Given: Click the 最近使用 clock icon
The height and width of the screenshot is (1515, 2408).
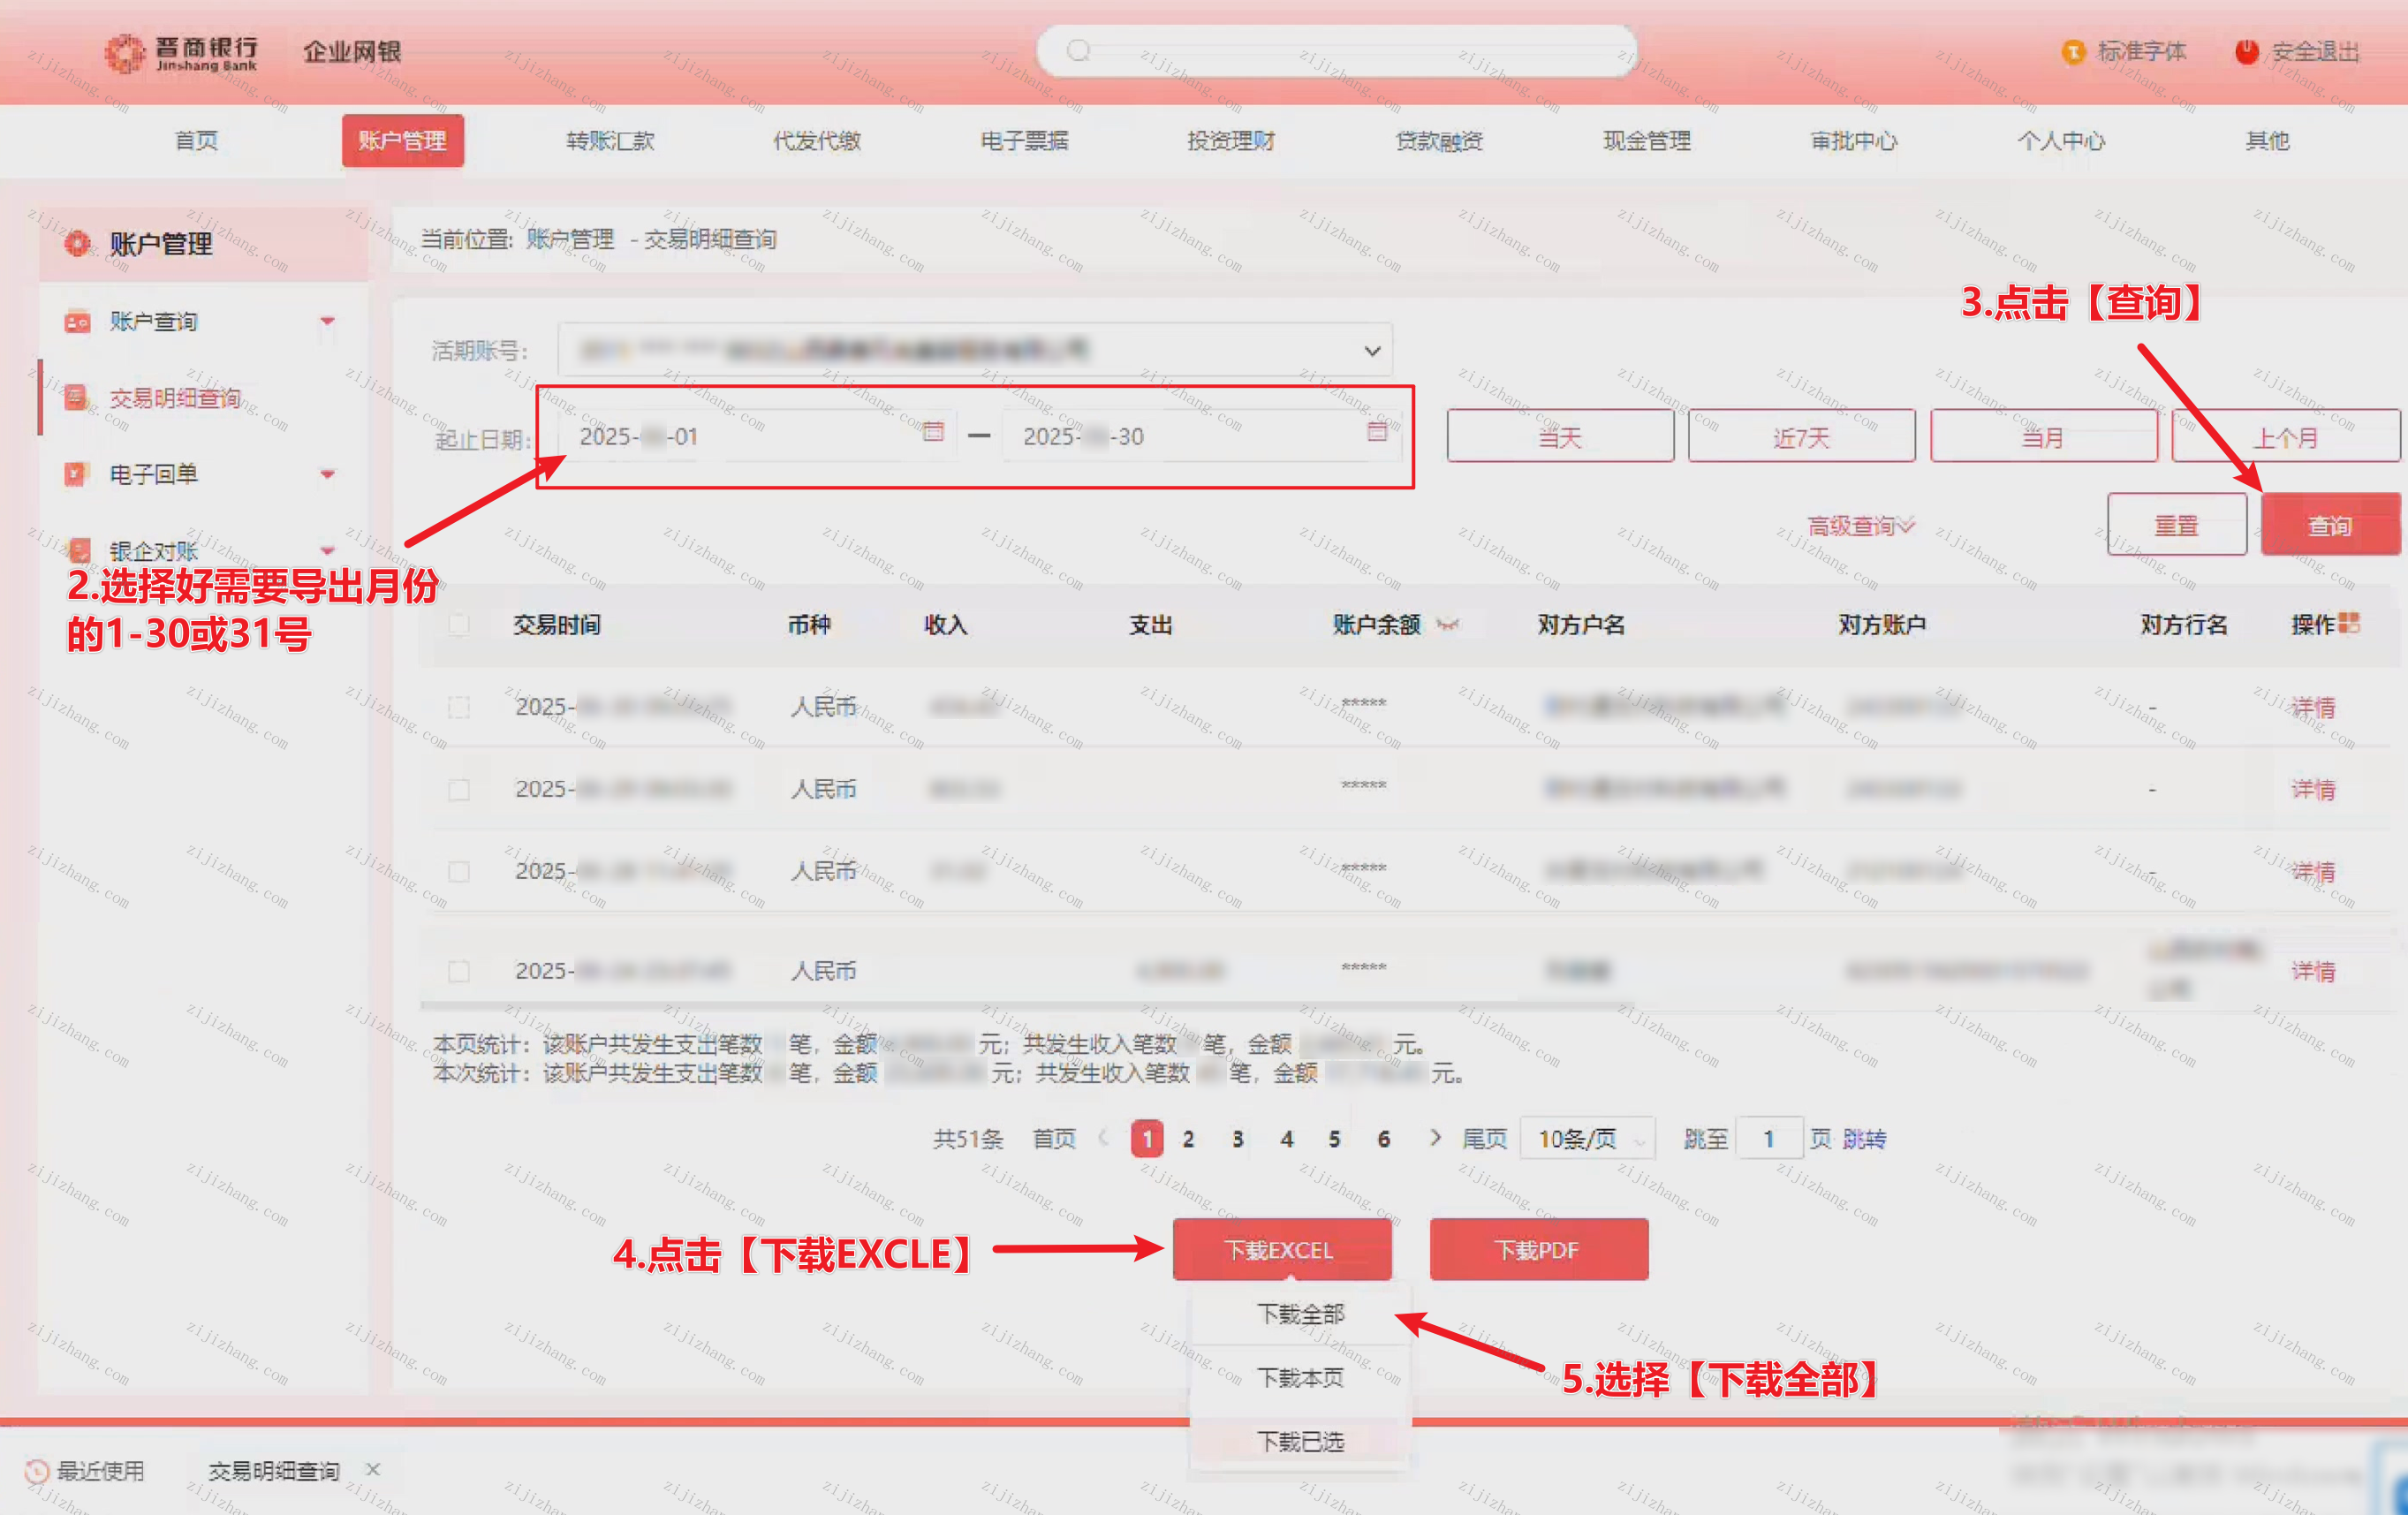Looking at the screenshot, I should (x=36, y=1471).
